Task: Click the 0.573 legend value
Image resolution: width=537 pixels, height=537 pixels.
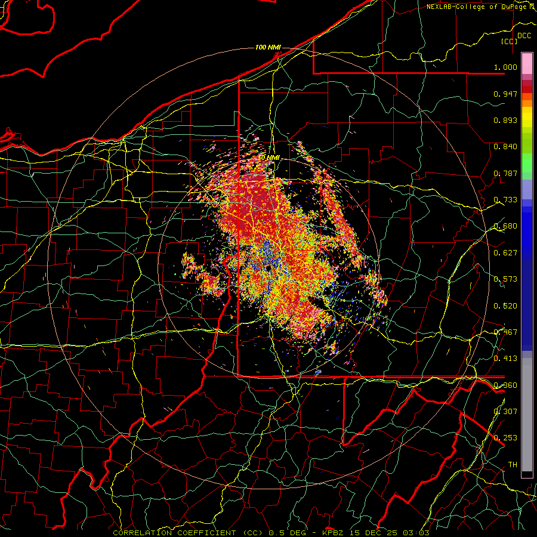Action: pyautogui.click(x=505, y=279)
